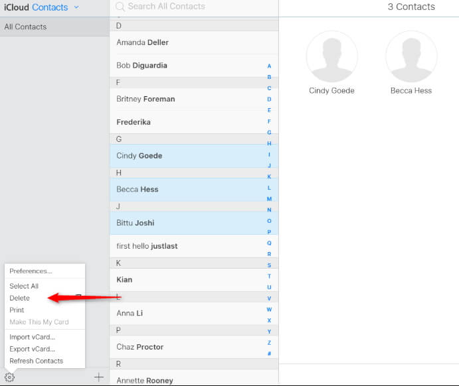Viewport: 459px width, 386px height.
Task: Jump to letter K in index
Action: click(269, 177)
